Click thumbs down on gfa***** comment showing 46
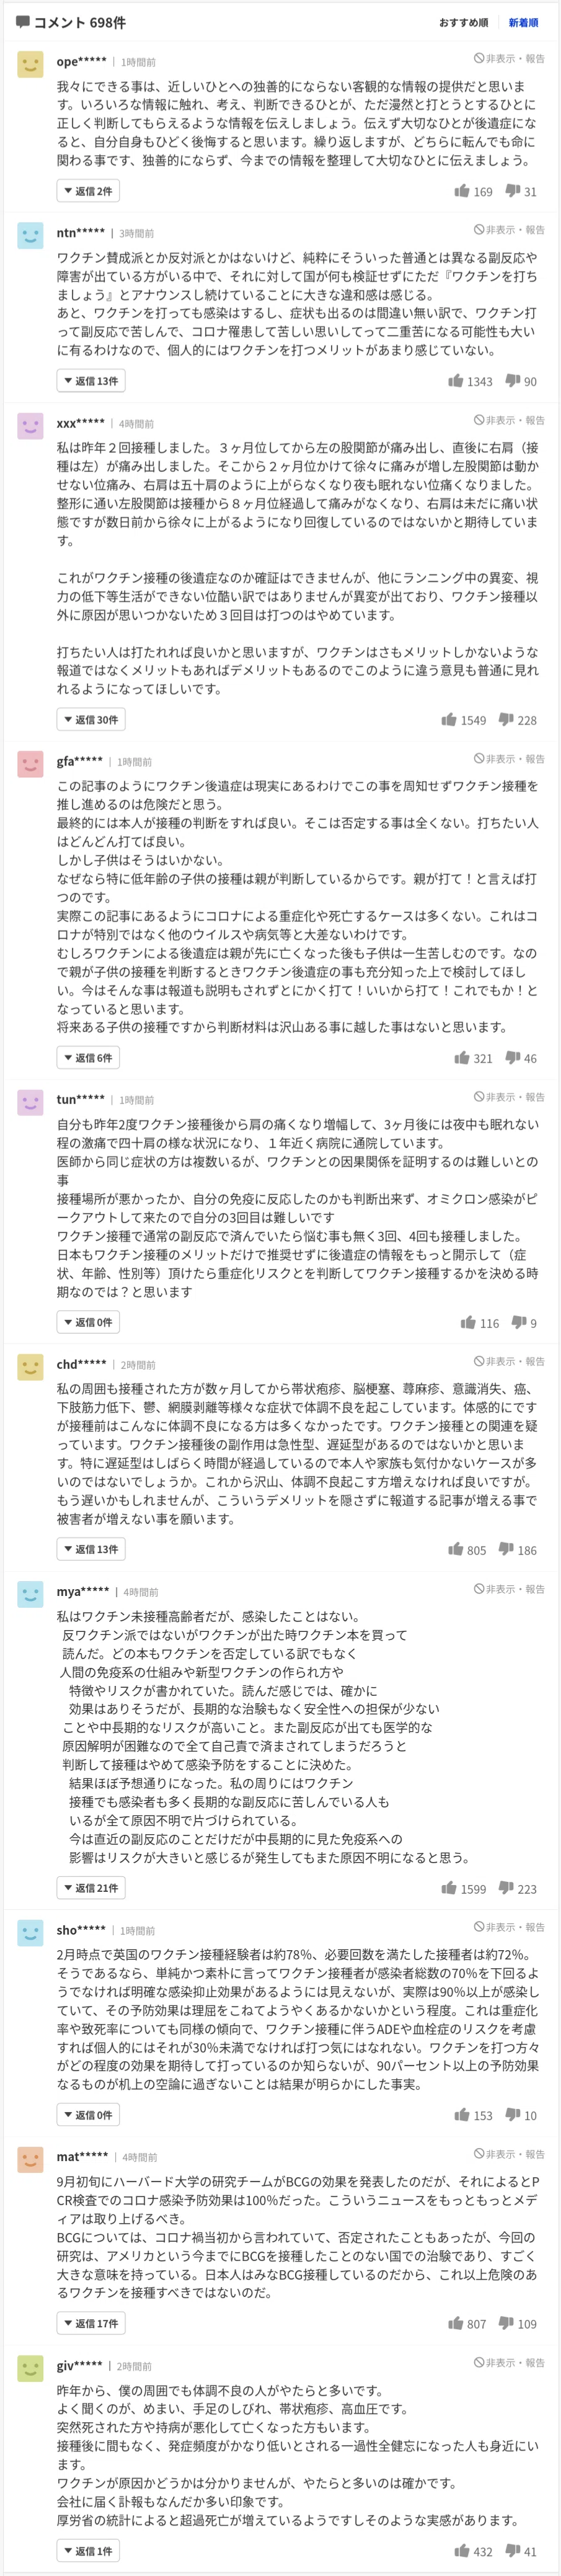Viewport: 561px width, 2576px height. tap(521, 1057)
